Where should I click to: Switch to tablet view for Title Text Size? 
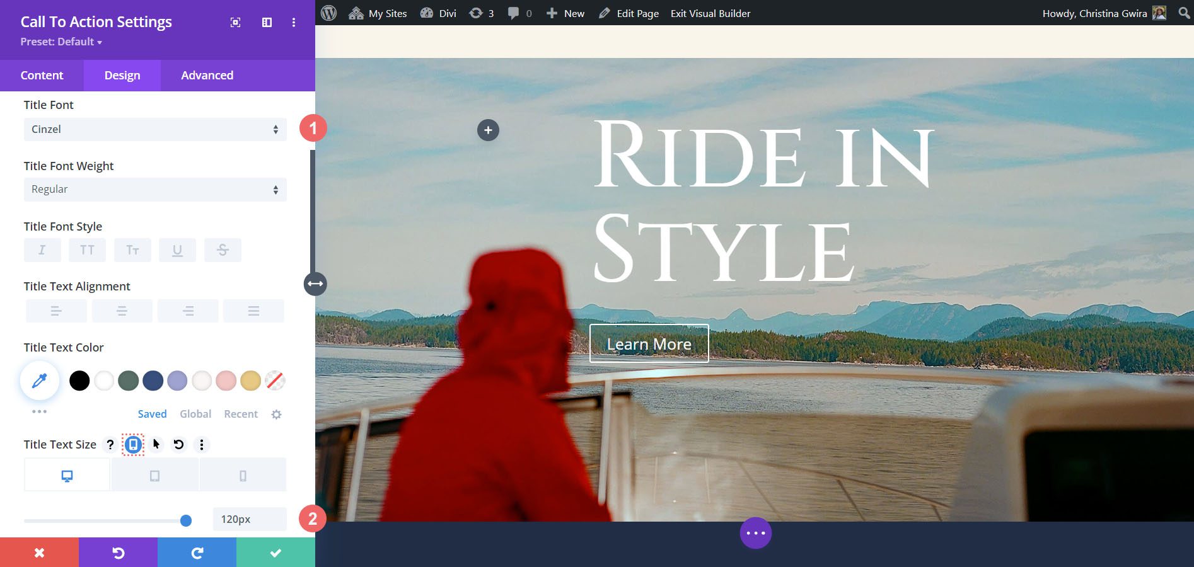tap(155, 474)
